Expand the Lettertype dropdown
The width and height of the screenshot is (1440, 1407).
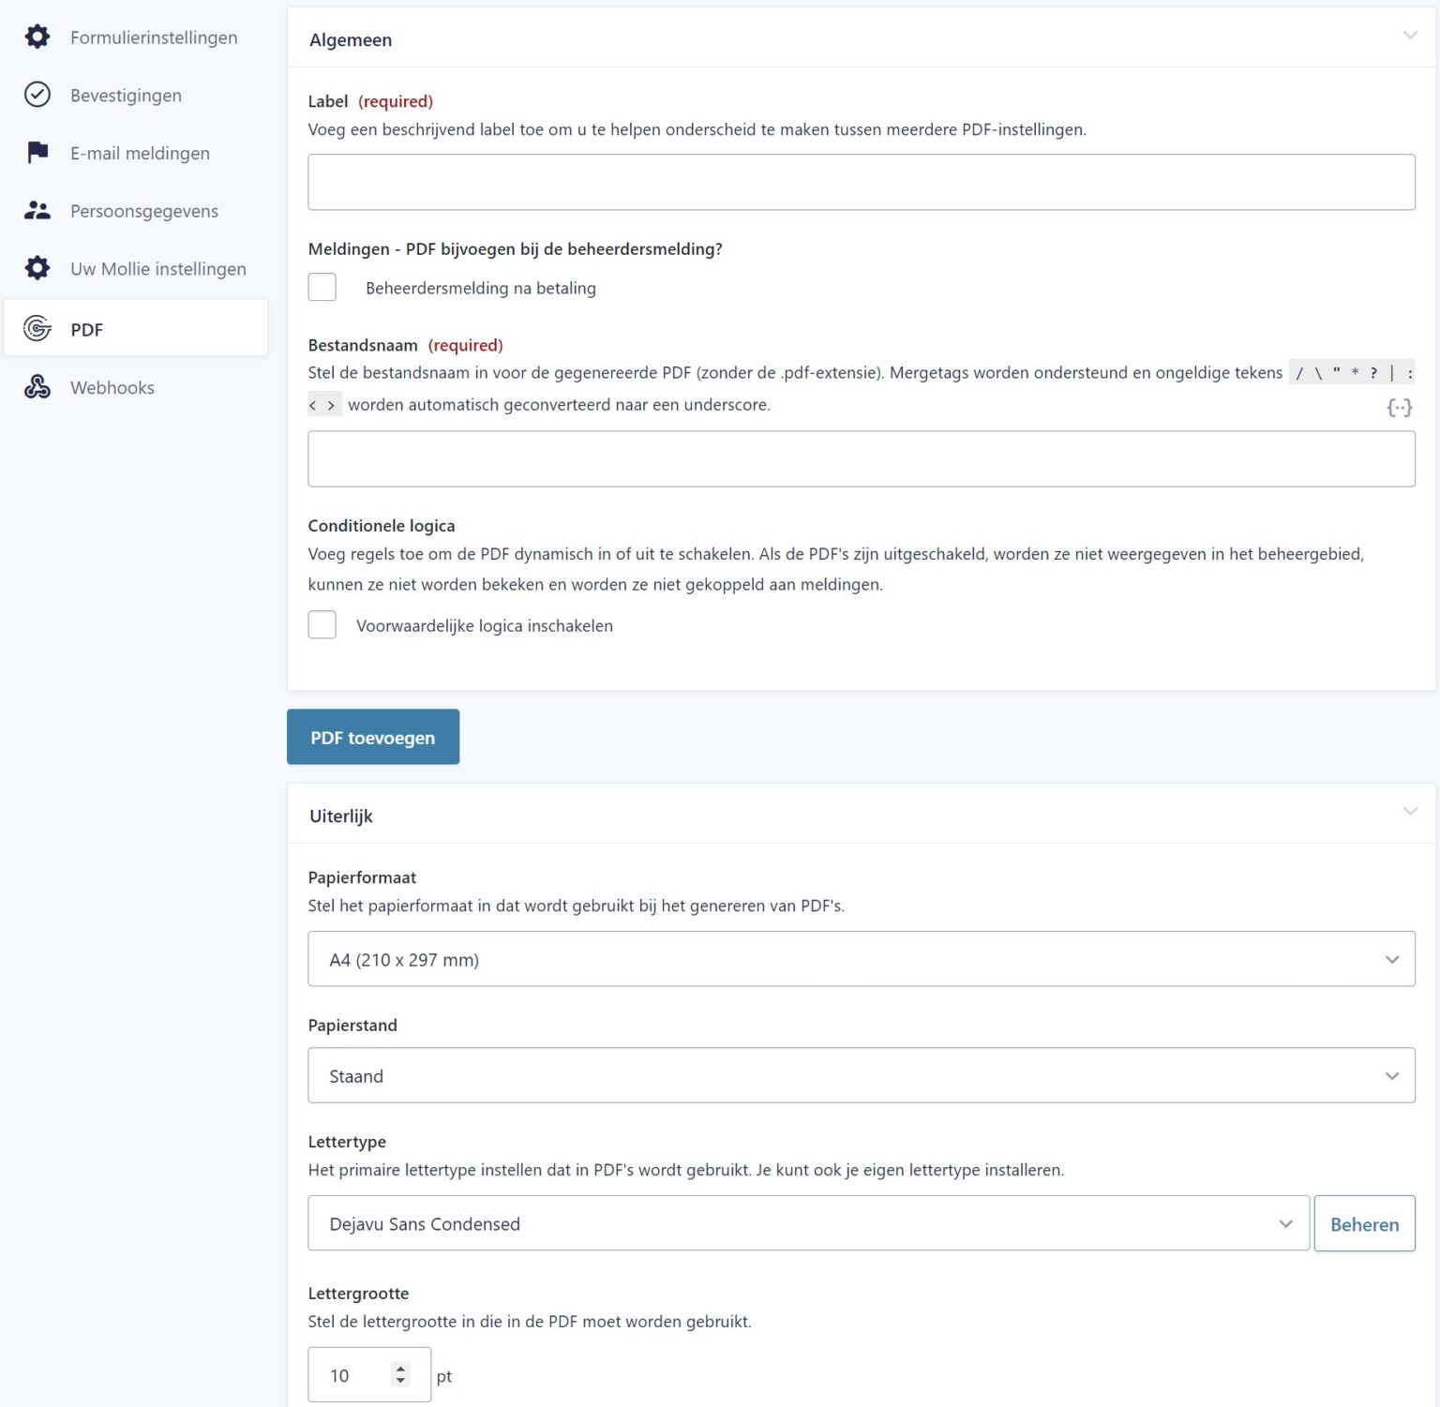pyautogui.click(x=808, y=1223)
